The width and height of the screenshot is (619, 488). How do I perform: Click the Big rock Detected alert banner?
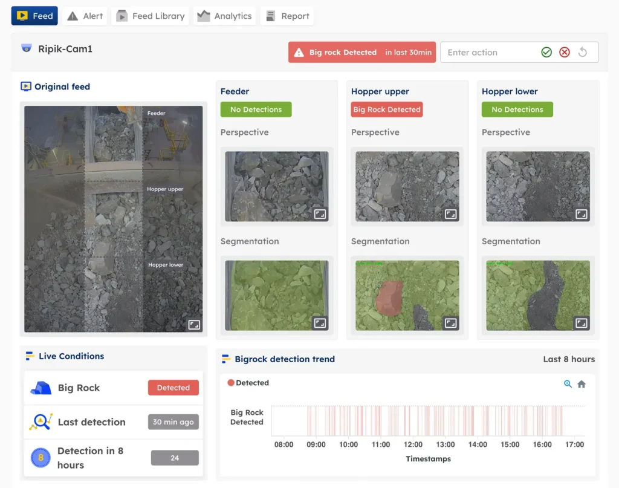pos(361,53)
